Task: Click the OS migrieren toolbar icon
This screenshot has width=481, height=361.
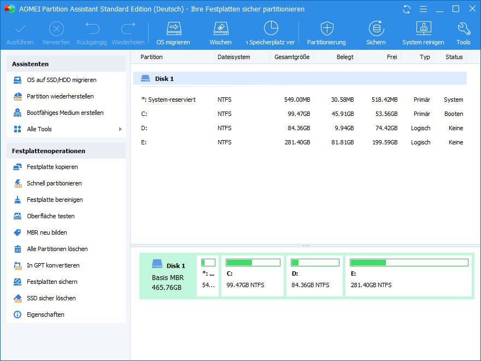Action: coord(173,28)
